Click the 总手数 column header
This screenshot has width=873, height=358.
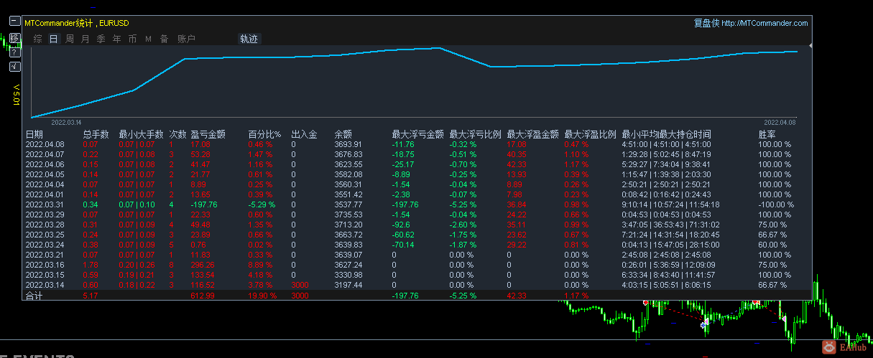coord(96,134)
